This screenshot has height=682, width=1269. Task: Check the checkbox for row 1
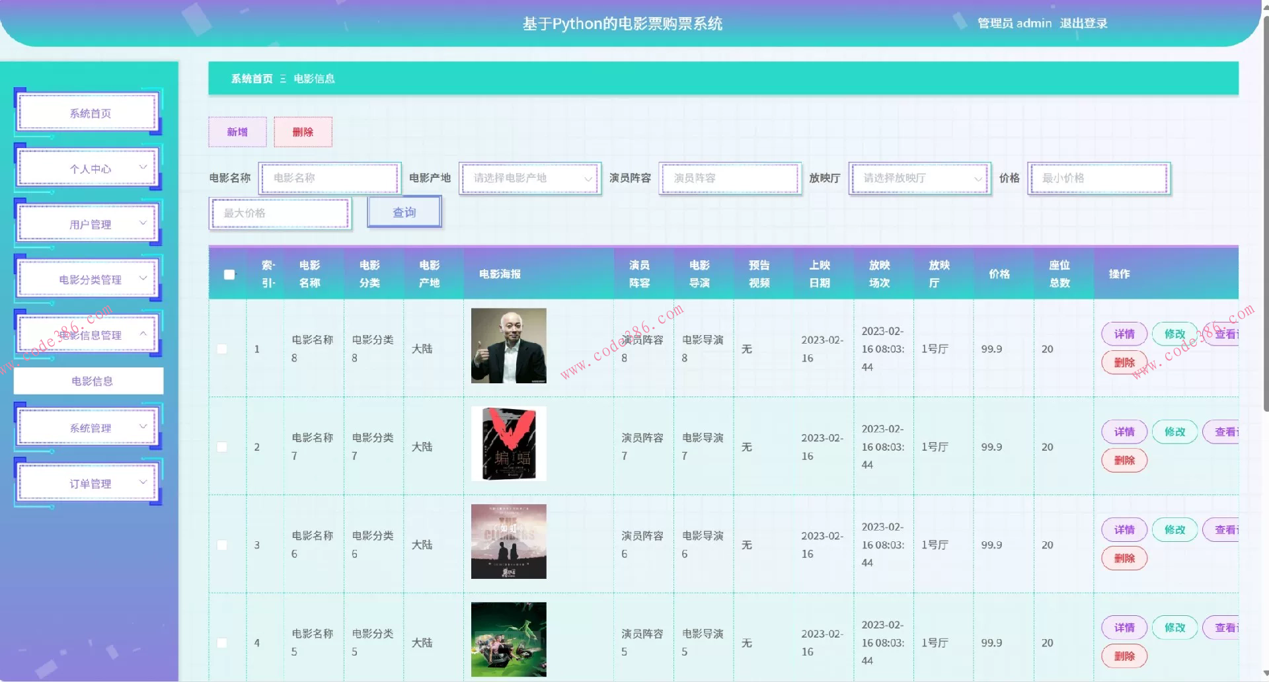pyautogui.click(x=222, y=348)
